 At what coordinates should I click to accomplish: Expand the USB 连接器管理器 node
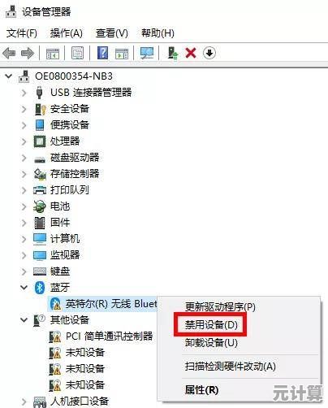click(24, 93)
